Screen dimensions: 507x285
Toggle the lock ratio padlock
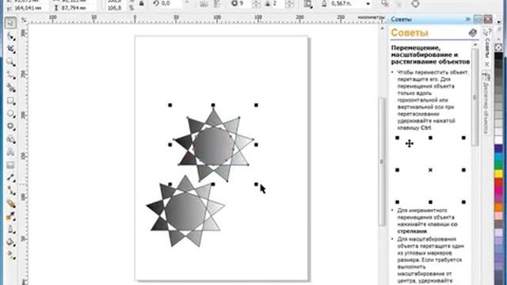pyautogui.click(x=142, y=3)
